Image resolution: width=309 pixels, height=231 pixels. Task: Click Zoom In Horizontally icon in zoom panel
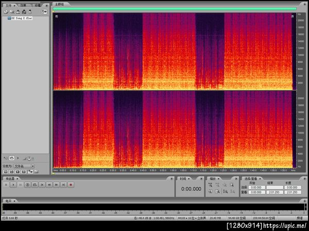[x=211, y=185]
